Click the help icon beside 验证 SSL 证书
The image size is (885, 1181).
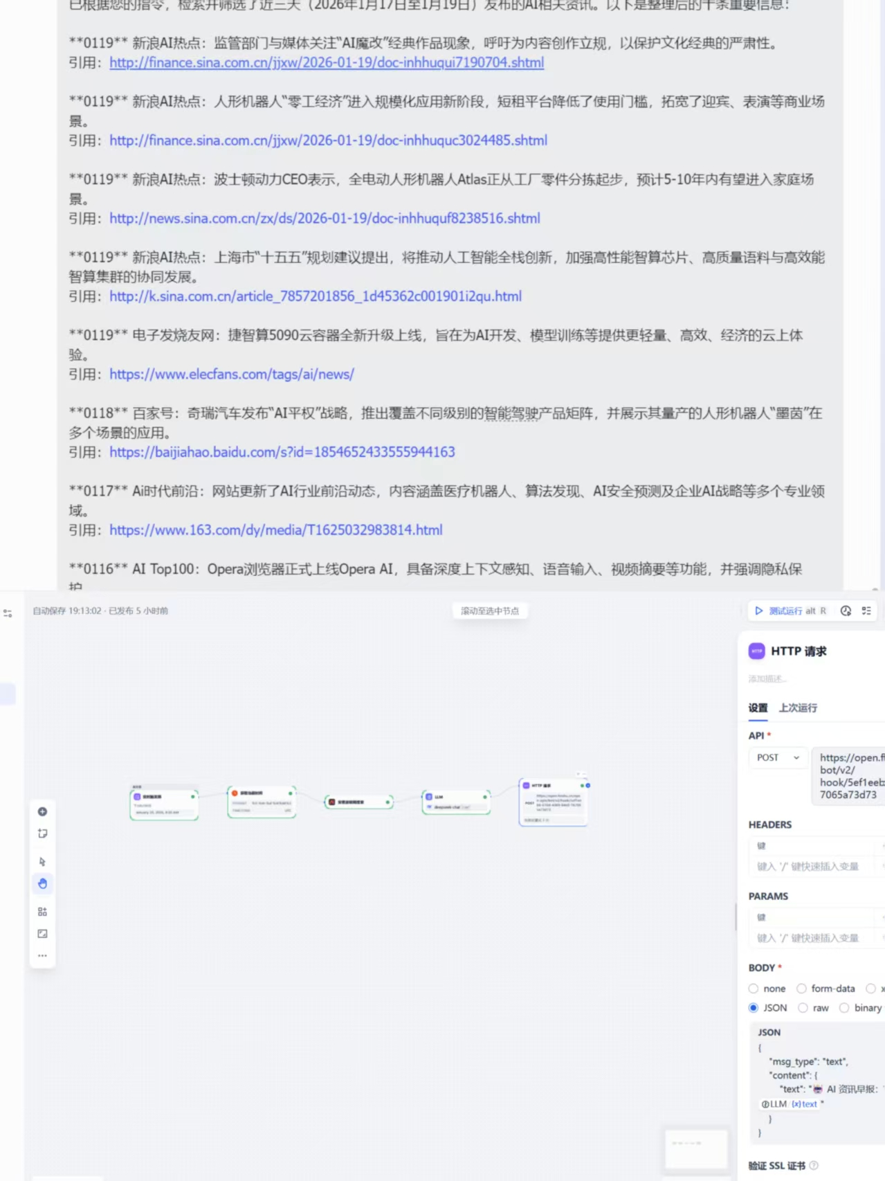[x=814, y=1166]
